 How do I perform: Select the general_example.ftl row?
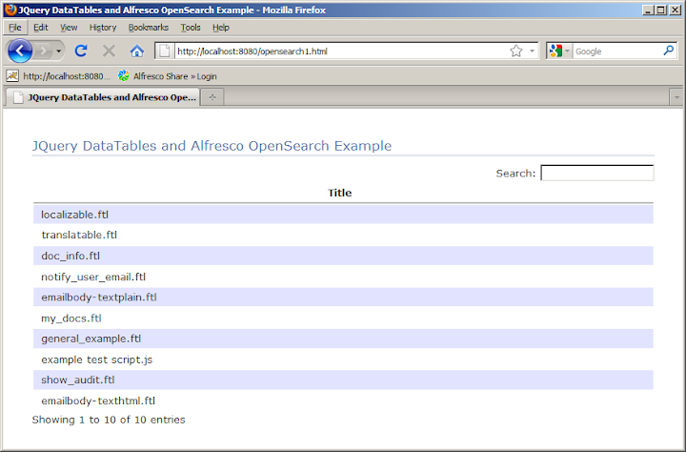(x=343, y=339)
